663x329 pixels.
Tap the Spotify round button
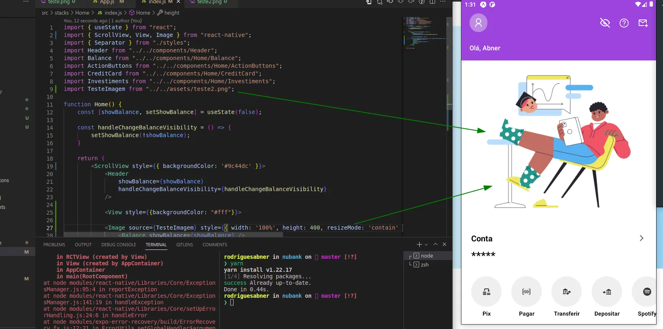tap(645, 292)
